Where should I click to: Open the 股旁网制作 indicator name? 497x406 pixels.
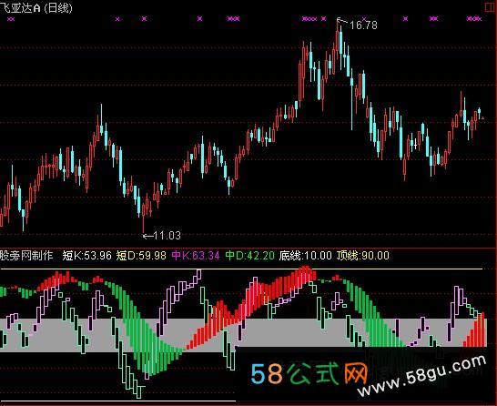click(26, 256)
